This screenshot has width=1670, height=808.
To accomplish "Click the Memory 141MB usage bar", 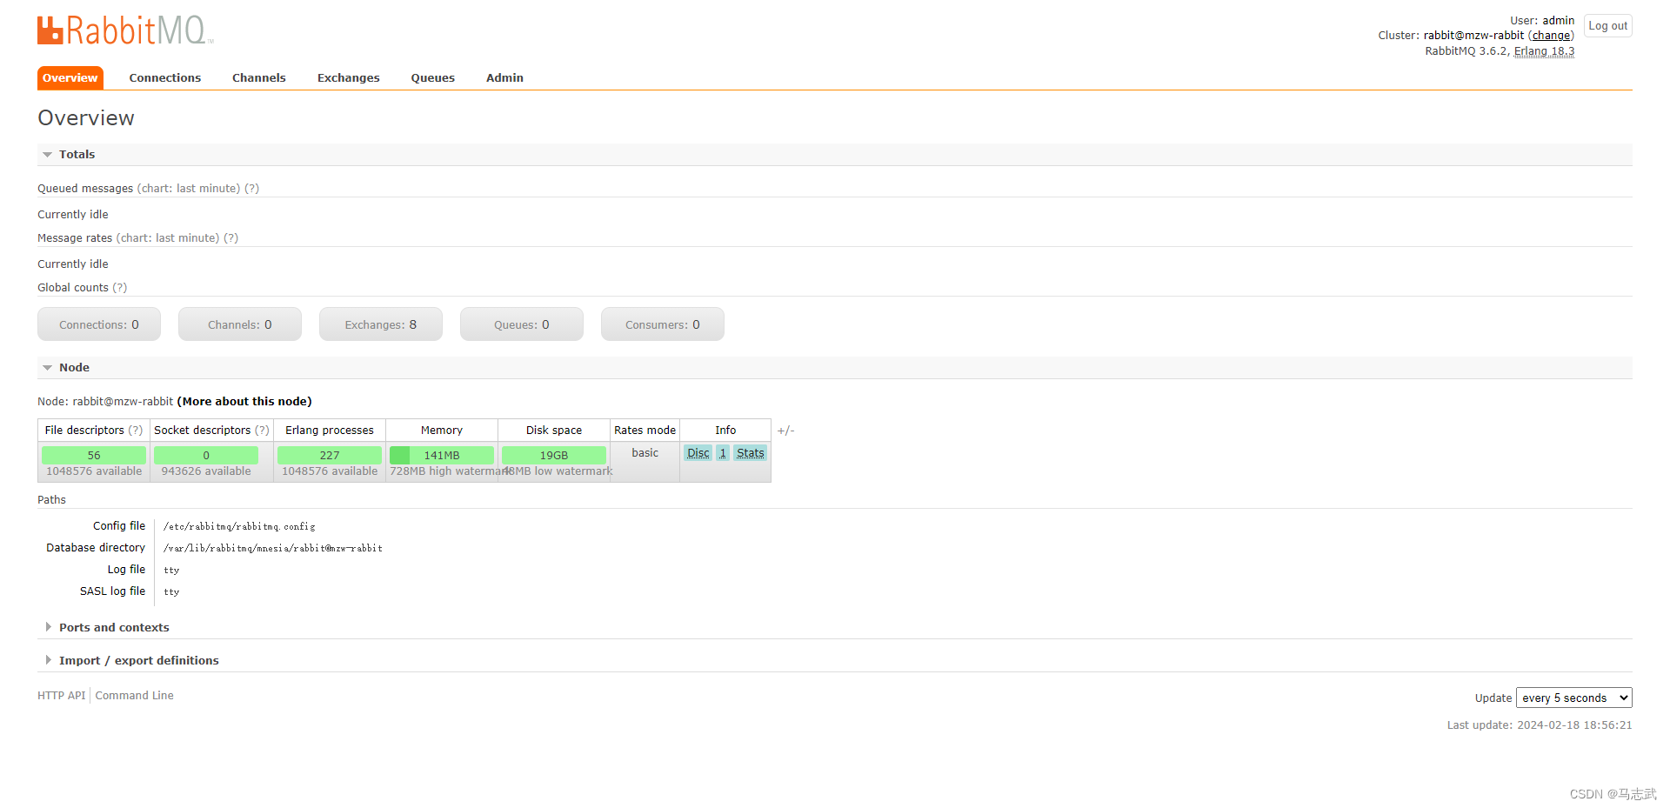I will pyautogui.click(x=442, y=456).
